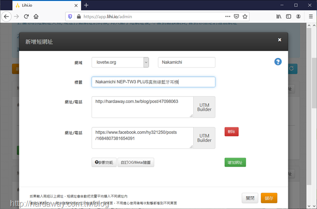Click the 參數功能 button
Viewport: 317px width, 209px height.
pyautogui.click(x=104, y=162)
